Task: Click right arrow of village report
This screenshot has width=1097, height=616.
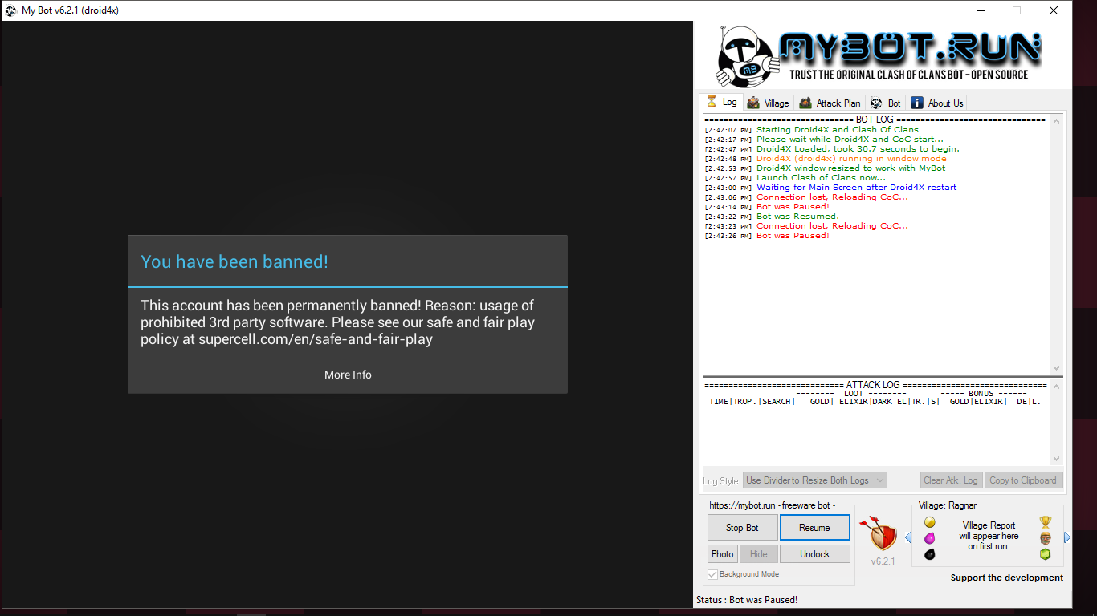Action: (x=1067, y=537)
